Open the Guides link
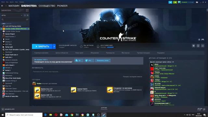 (x=110, y=53)
